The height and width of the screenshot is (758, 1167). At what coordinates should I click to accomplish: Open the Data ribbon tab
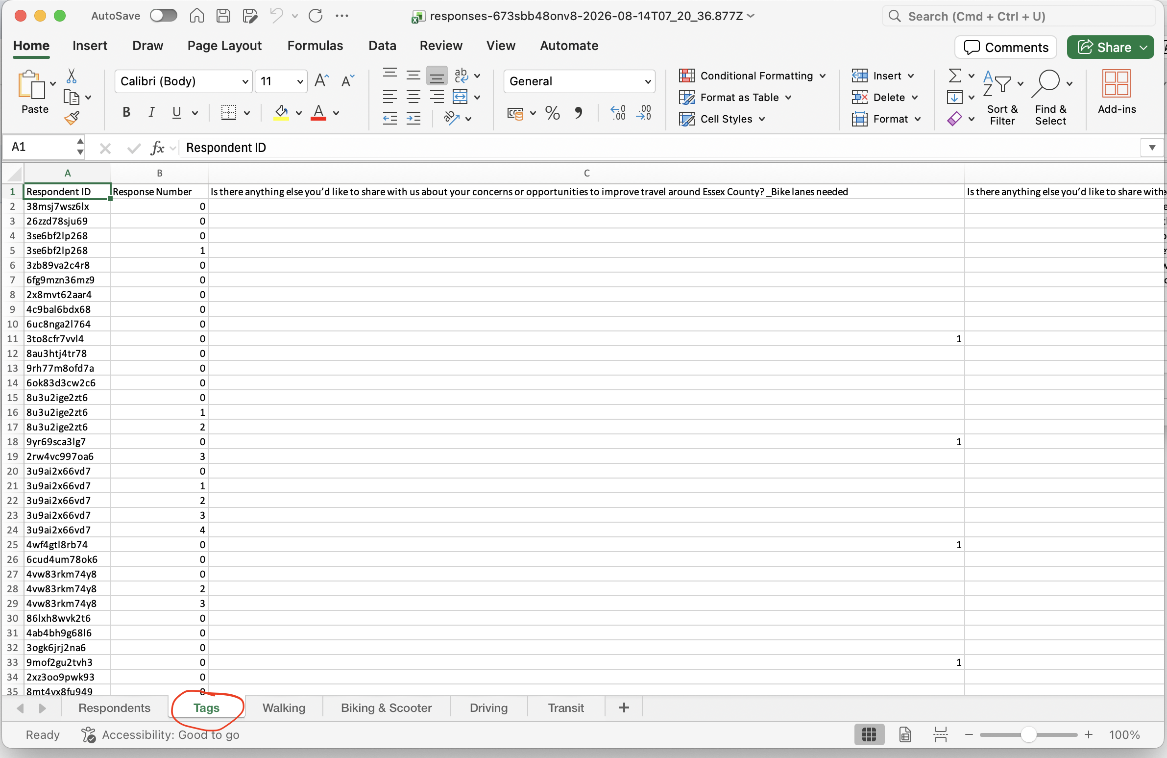point(382,46)
